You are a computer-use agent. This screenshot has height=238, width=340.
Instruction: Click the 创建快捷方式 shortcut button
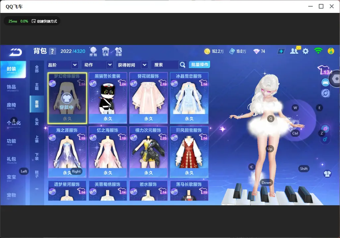pyautogui.click(x=44, y=21)
